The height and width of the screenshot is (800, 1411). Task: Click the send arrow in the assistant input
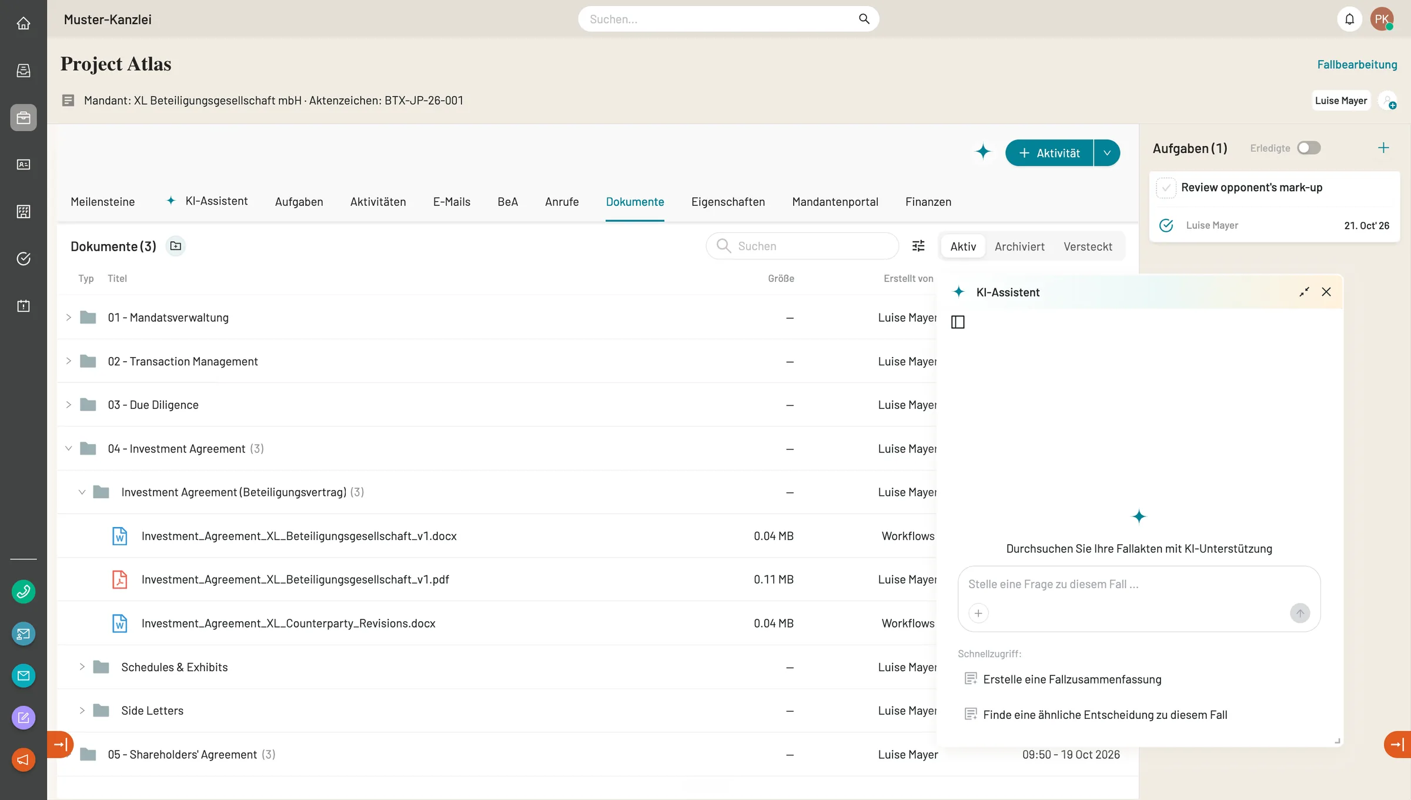pos(1300,614)
